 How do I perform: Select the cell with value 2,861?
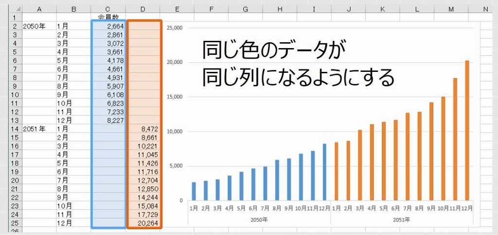tap(108, 34)
